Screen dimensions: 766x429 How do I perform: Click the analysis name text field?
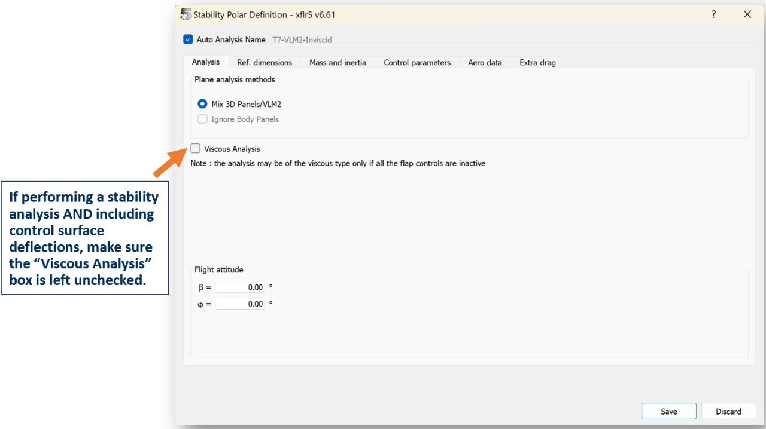point(509,40)
